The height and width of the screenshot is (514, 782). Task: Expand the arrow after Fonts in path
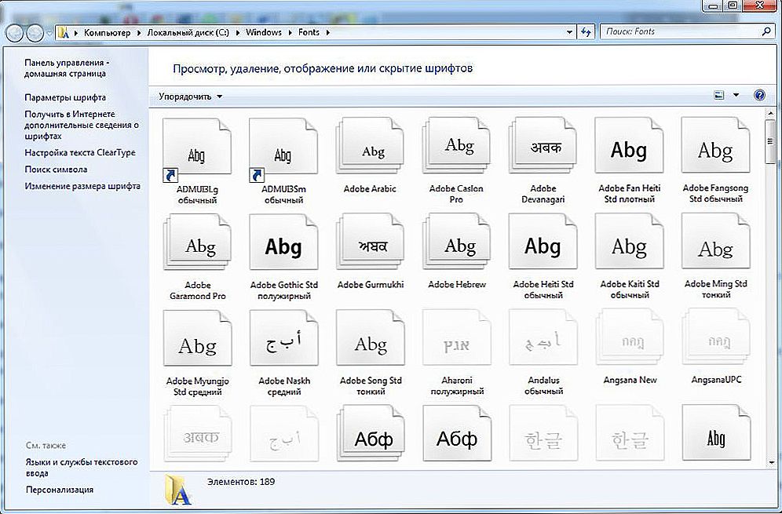[x=328, y=32]
